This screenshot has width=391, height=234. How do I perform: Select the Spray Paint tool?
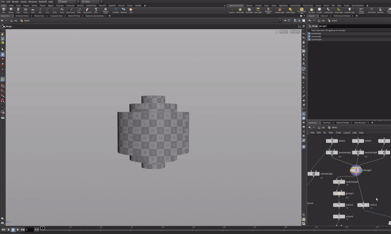87,10
